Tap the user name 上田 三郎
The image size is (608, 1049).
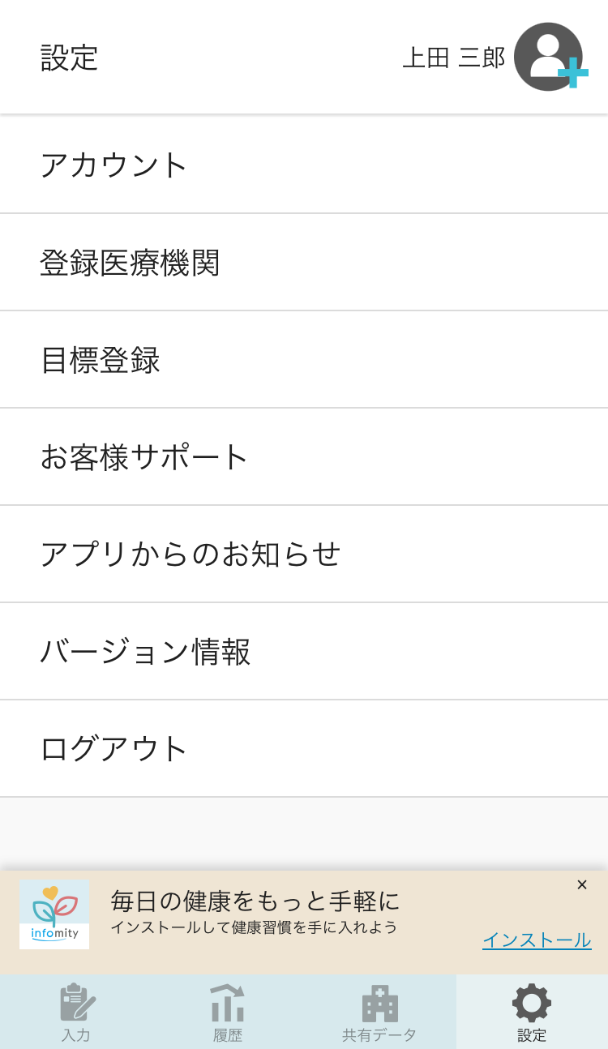point(453,58)
